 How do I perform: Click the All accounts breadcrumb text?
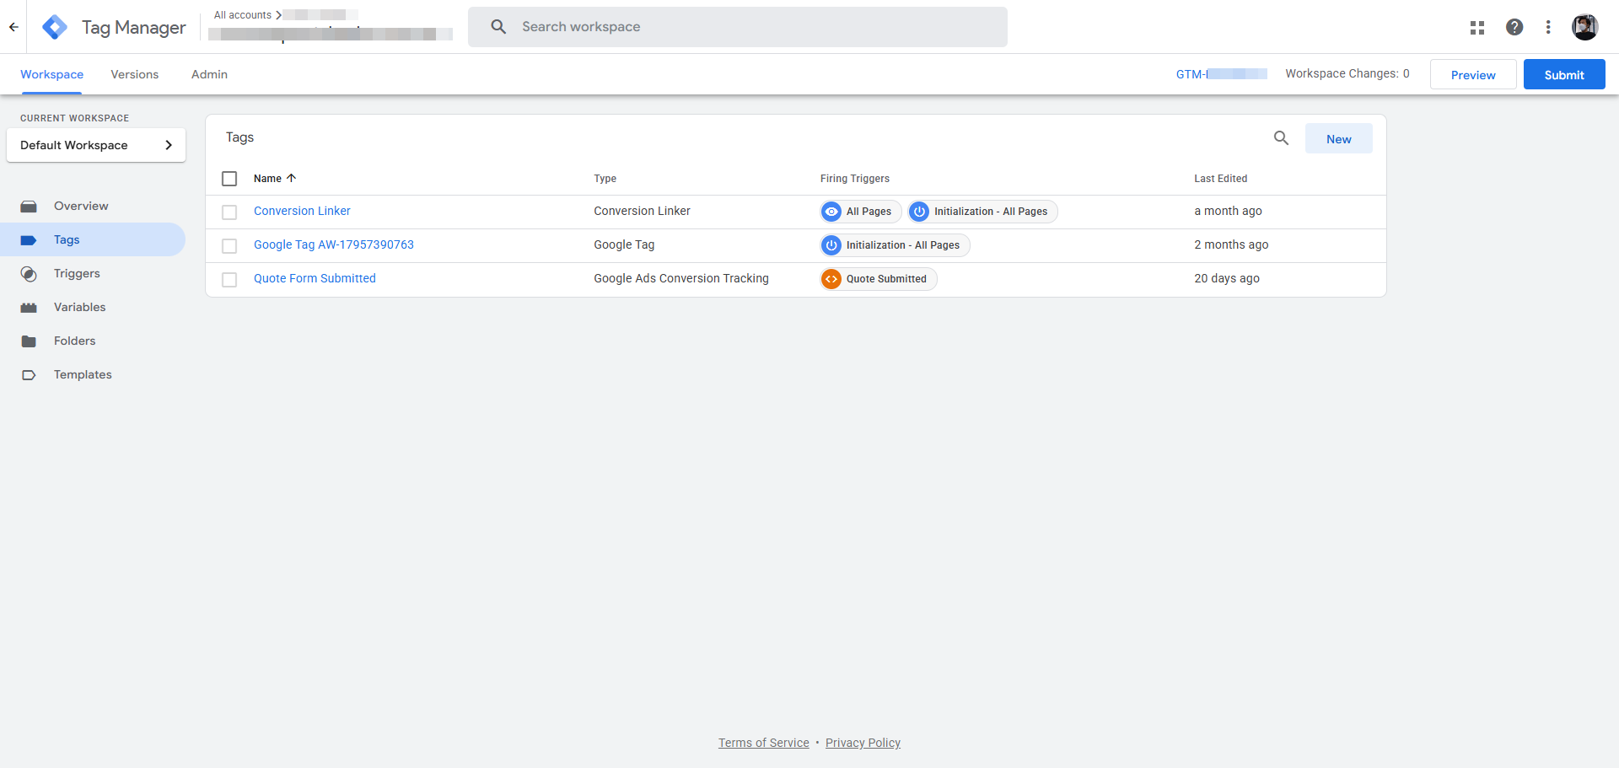243,15
